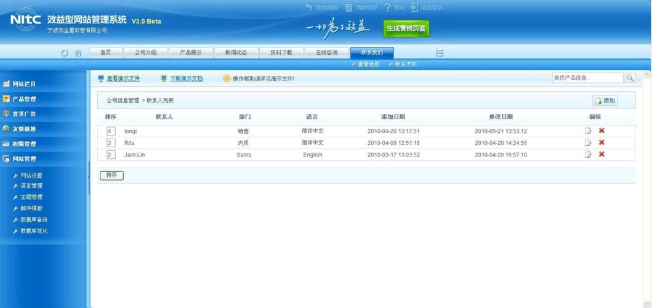Click the home icon left of the tabs
Screen dimensions: 652x308
pyautogui.click(x=78, y=53)
